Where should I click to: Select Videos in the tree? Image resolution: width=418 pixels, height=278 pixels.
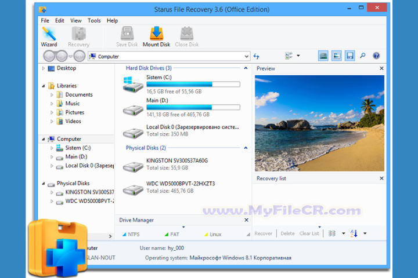click(x=73, y=121)
